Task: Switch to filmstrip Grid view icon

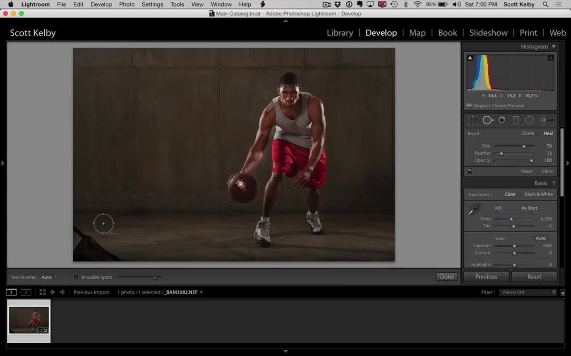Action: 42,292
